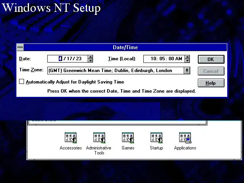Click the Greenwich Mean Time zone text
The image size is (244, 183).
click(x=110, y=71)
